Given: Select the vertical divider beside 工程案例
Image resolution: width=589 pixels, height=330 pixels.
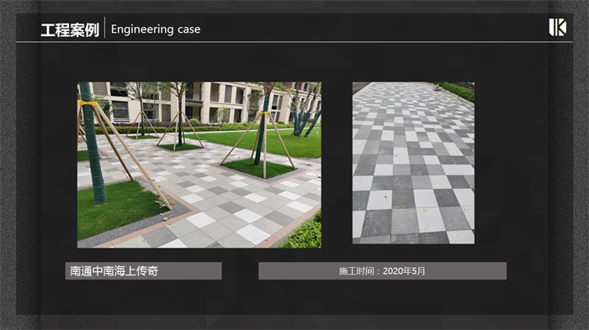Looking at the screenshot, I should tap(105, 28).
